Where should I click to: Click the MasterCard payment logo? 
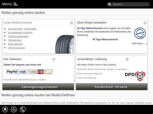(x=40, y=72)
